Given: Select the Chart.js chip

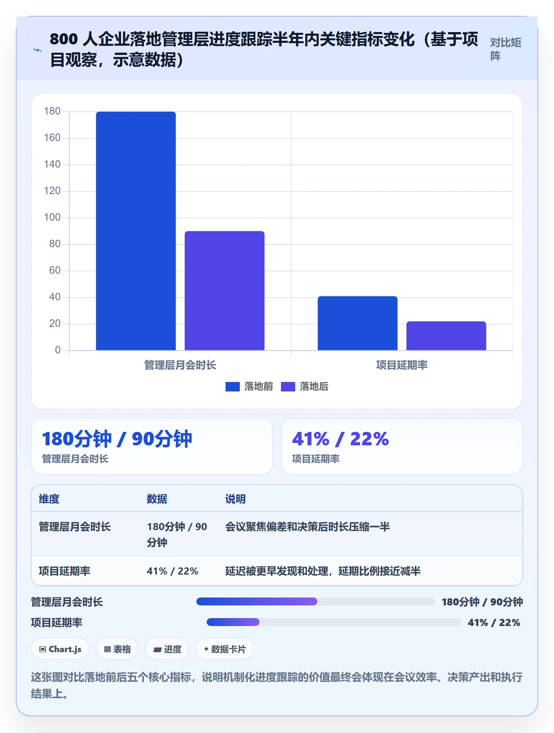Looking at the screenshot, I should 60,649.
